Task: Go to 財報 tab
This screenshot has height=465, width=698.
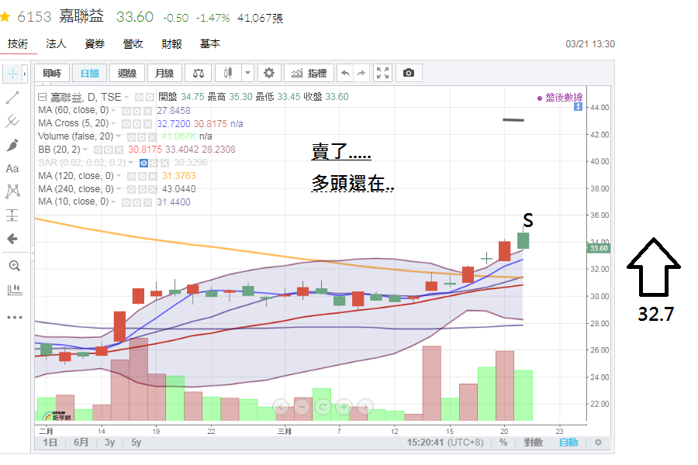Action: [172, 43]
